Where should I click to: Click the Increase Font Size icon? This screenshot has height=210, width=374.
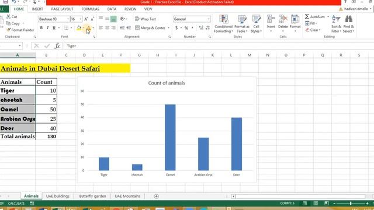click(x=86, y=19)
